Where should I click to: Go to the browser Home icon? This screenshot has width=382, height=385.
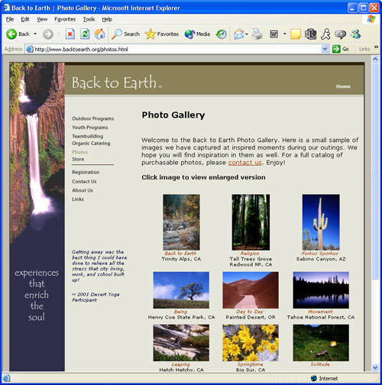pos(100,34)
